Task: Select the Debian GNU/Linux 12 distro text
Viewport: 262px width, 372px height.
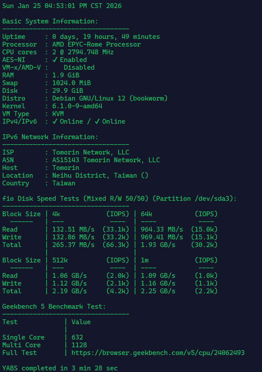Action: pyautogui.click(x=110, y=98)
